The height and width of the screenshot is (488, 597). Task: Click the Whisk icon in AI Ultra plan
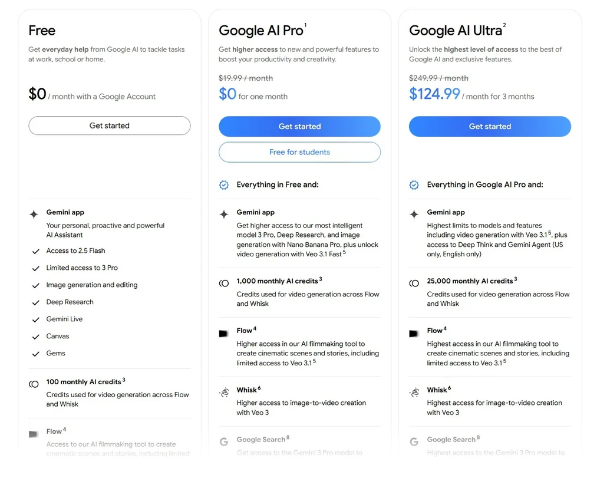(x=414, y=393)
